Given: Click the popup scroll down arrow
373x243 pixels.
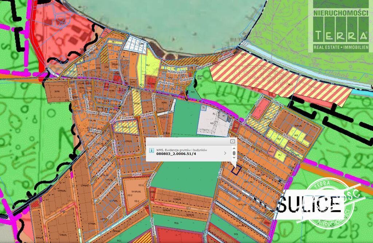Looking at the screenshot, I should click(234, 158).
